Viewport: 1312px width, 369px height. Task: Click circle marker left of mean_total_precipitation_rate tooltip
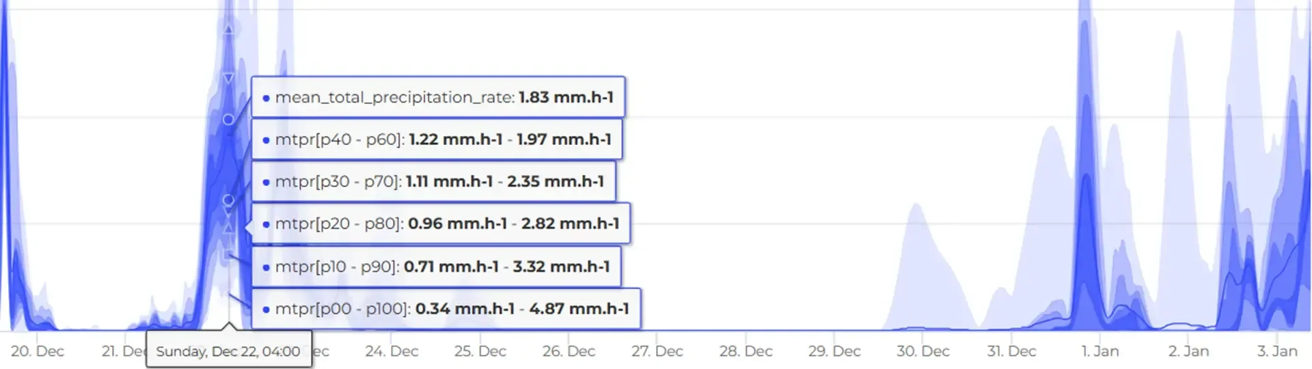point(228,120)
